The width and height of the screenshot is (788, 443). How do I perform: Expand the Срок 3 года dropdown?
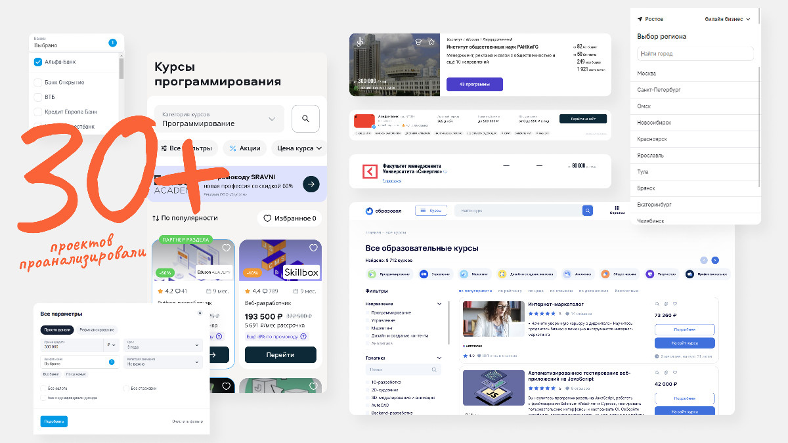(163, 345)
